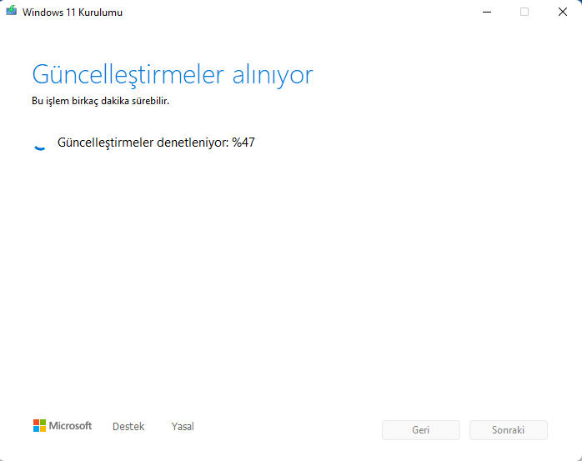
Task: Click the Microsoft logo
Action: click(x=63, y=426)
